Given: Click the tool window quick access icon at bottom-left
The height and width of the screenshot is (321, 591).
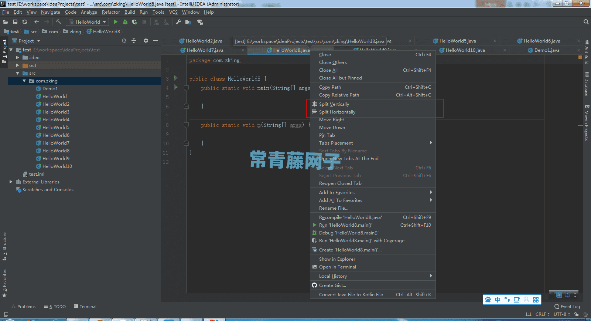Looking at the screenshot, I should [6, 314].
